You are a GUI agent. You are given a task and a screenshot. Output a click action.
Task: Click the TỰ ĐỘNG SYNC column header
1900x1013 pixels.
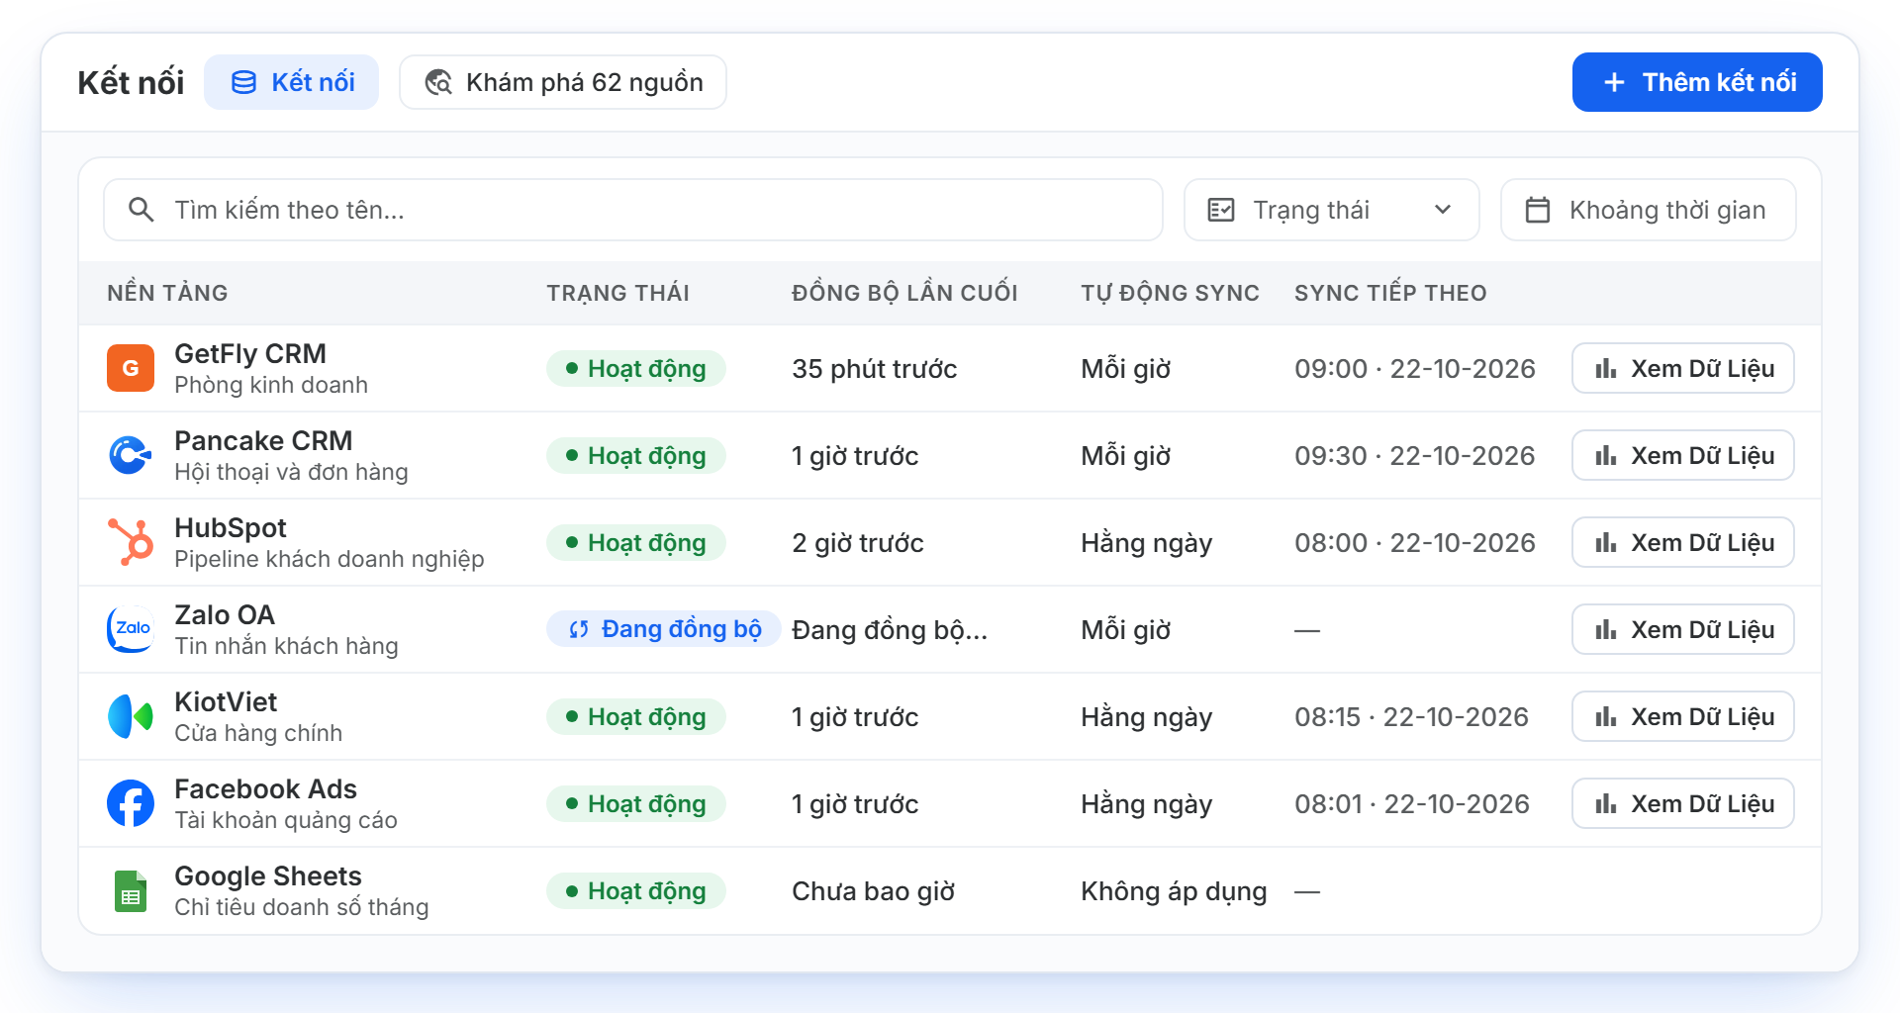(x=1170, y=293)
